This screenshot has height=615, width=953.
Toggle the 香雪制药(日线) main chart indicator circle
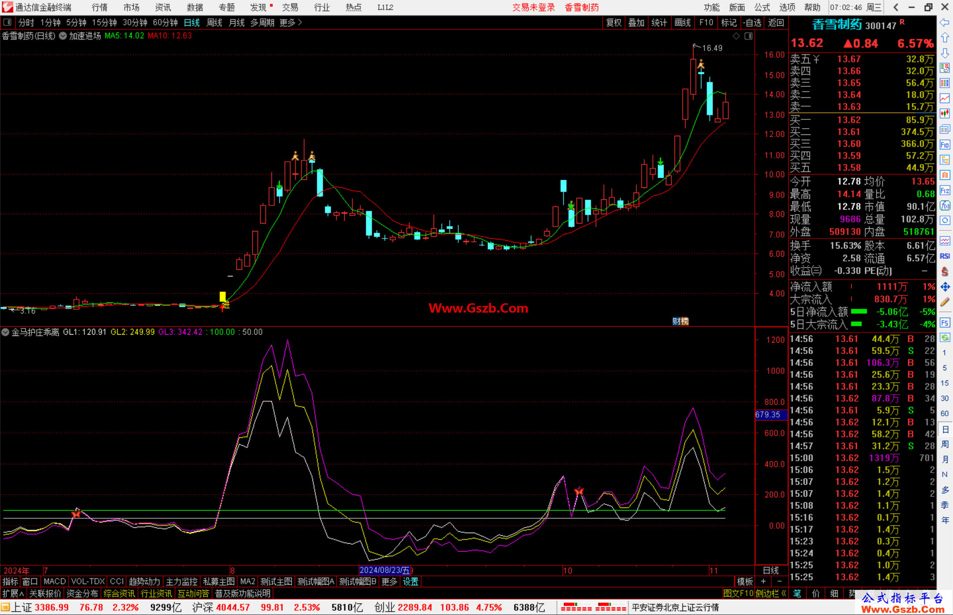(63, 36)
